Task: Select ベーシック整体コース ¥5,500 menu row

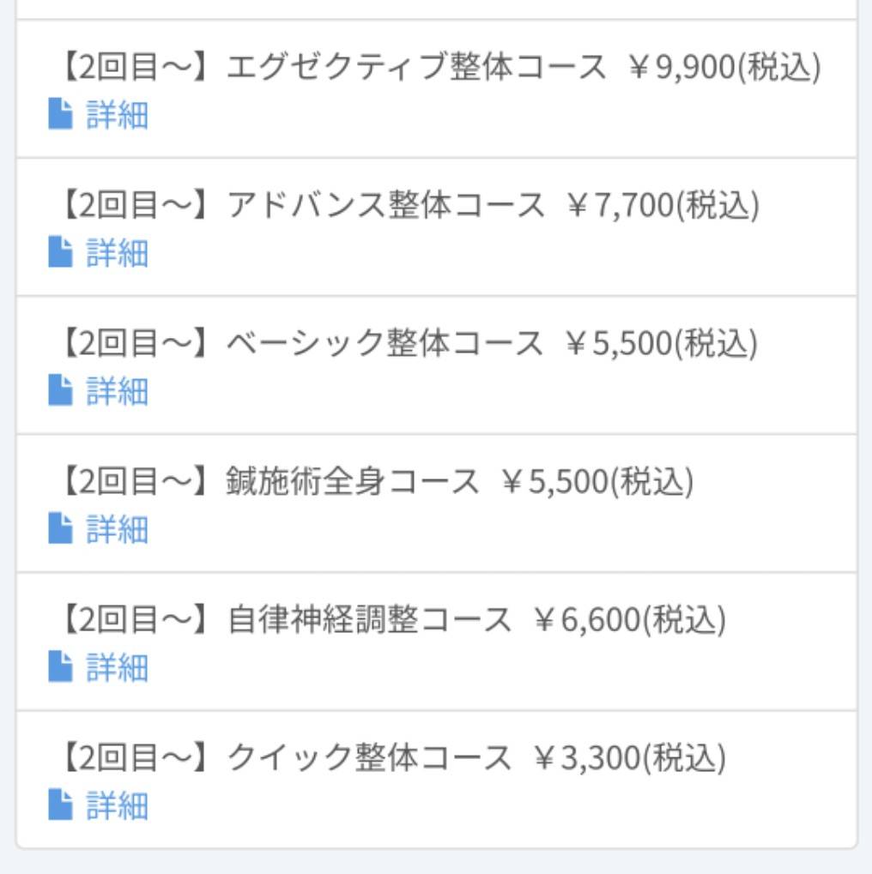Action: point(436,365)
